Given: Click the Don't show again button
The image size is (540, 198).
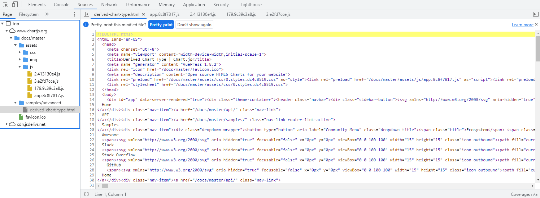Looking at the screenshot, I should [x=194, y=24].
